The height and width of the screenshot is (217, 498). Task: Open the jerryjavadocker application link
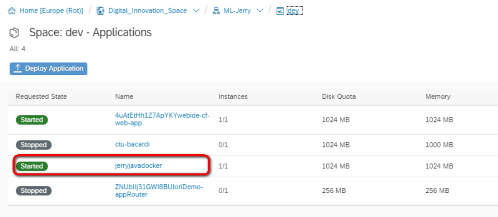pos(138,166)
